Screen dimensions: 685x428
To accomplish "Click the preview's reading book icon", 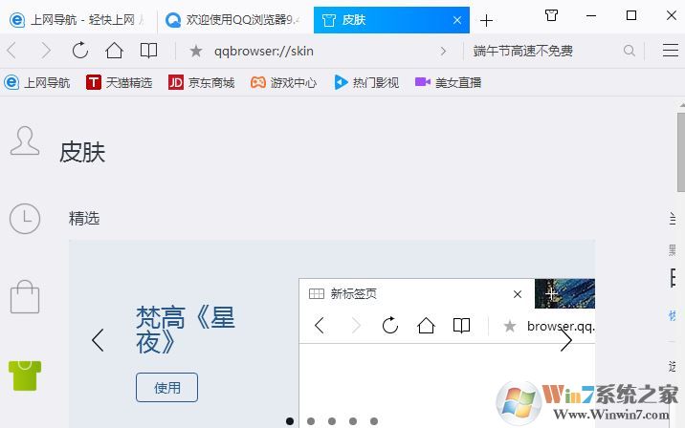I will point(461,326).
